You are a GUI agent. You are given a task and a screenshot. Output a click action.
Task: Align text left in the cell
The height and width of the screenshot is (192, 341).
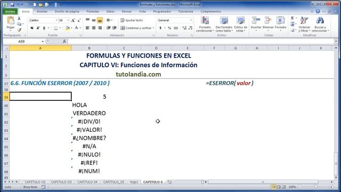tap(87, 28)
